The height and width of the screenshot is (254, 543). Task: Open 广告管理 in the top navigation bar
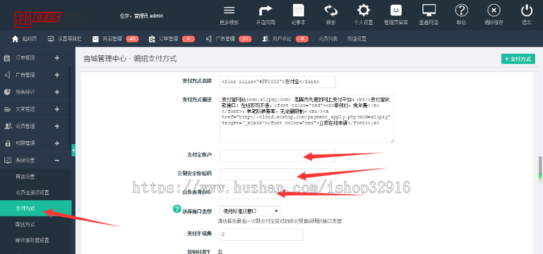coord(220,39)
